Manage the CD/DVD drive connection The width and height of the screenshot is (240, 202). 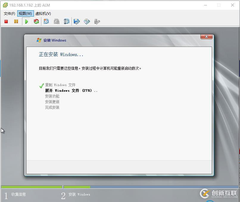pyautogui.click(x=86, y=21)
